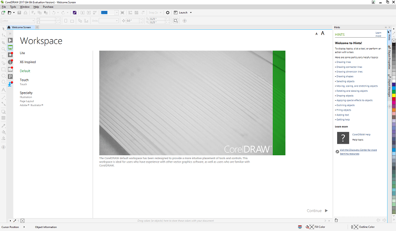Screen dimensions: 396x231
Task: Visit the Discovery Center link
Action: [x=358, y=152]
